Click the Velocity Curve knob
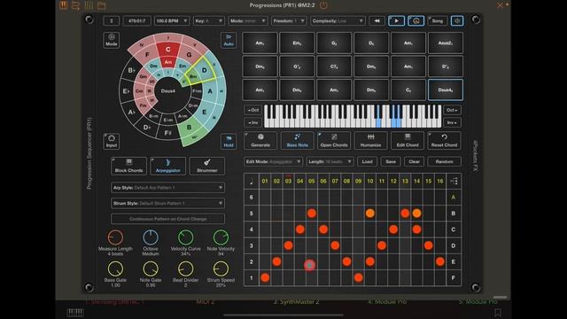This screenshot has height=319, width=567. pyautogui.click(x=185, y=237)
